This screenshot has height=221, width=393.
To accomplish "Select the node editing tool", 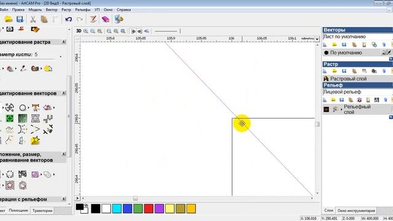I will [x=48, y=118].
